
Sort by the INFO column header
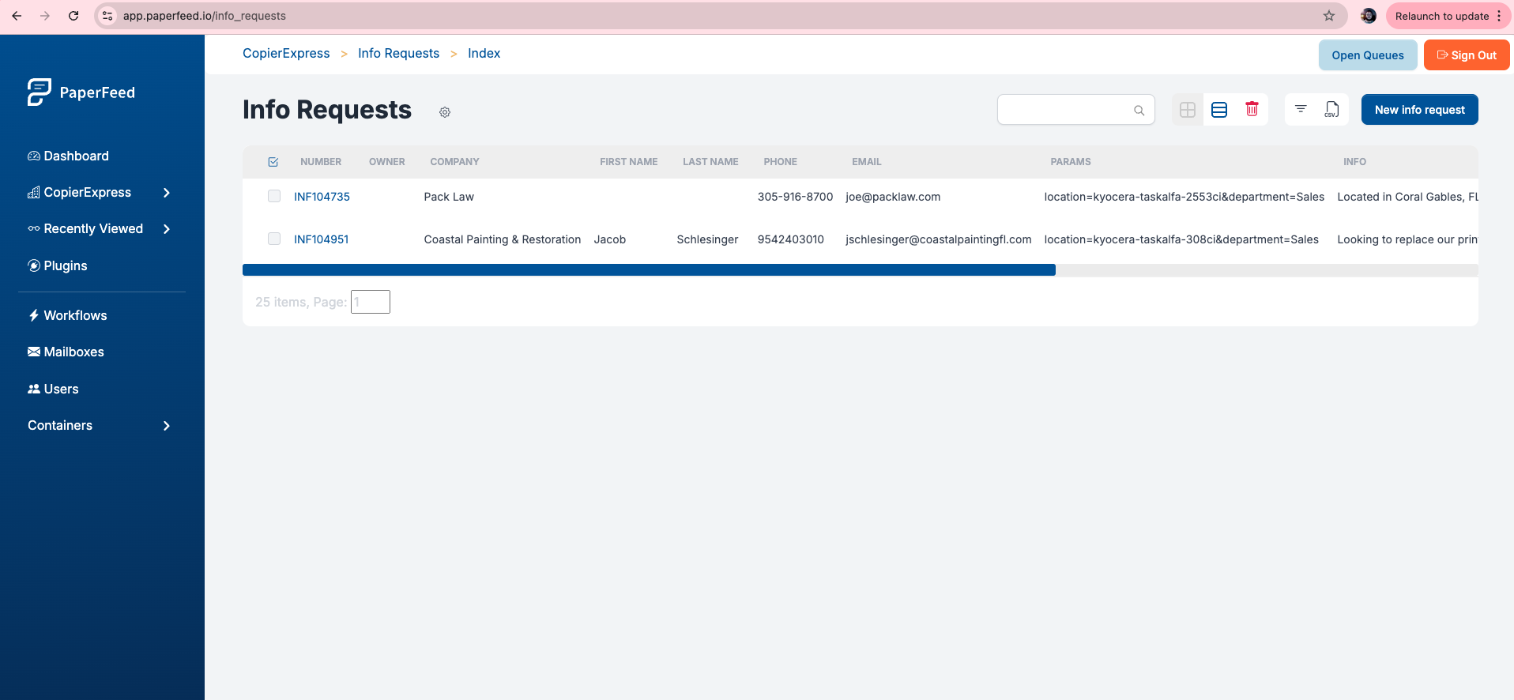pyautogui.click(x=1354, y=162)
